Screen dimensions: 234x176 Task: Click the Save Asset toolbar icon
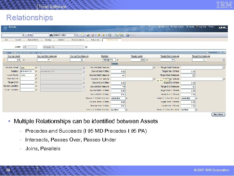(x=88, y=35)
